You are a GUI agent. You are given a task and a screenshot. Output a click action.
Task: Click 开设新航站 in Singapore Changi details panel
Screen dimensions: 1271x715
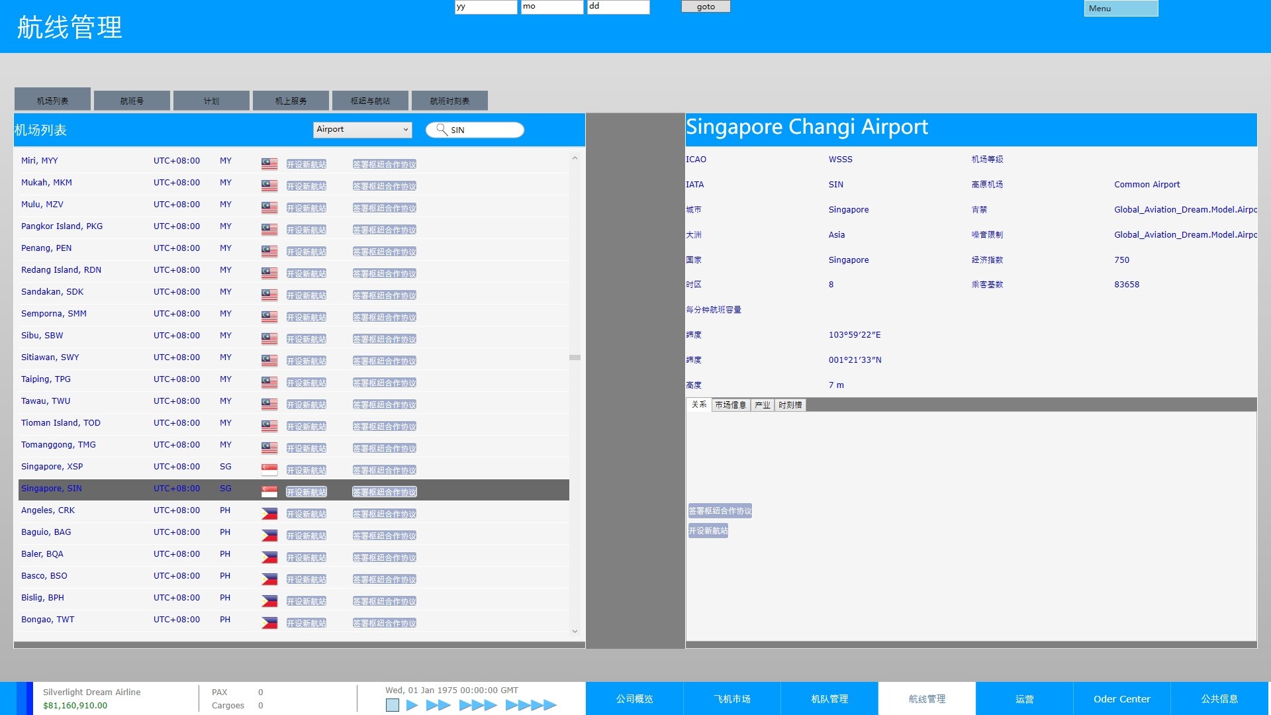pos(708,531)
